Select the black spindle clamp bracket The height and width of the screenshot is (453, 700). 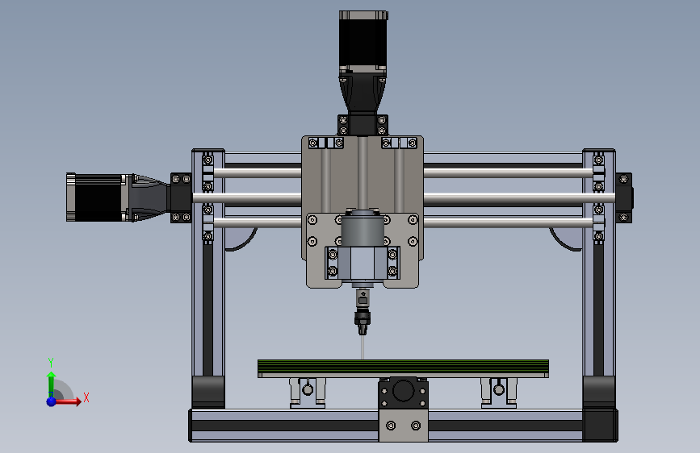coord(362,263)
